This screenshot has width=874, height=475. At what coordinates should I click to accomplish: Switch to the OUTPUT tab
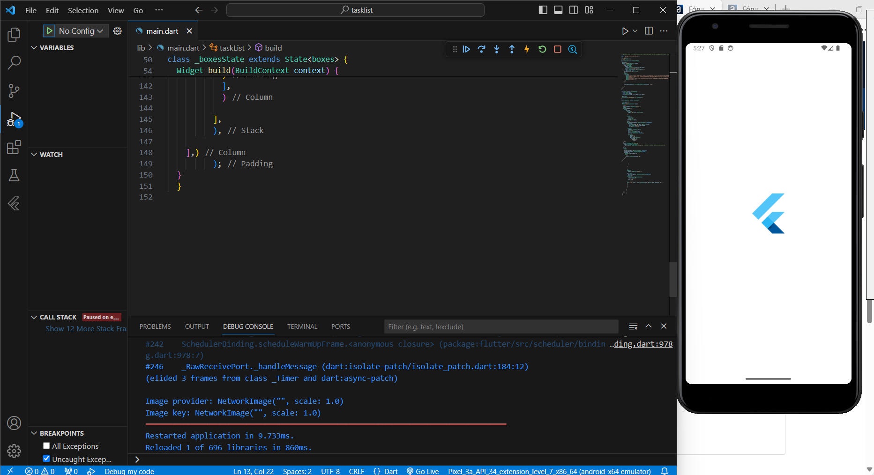coord(197,327)
